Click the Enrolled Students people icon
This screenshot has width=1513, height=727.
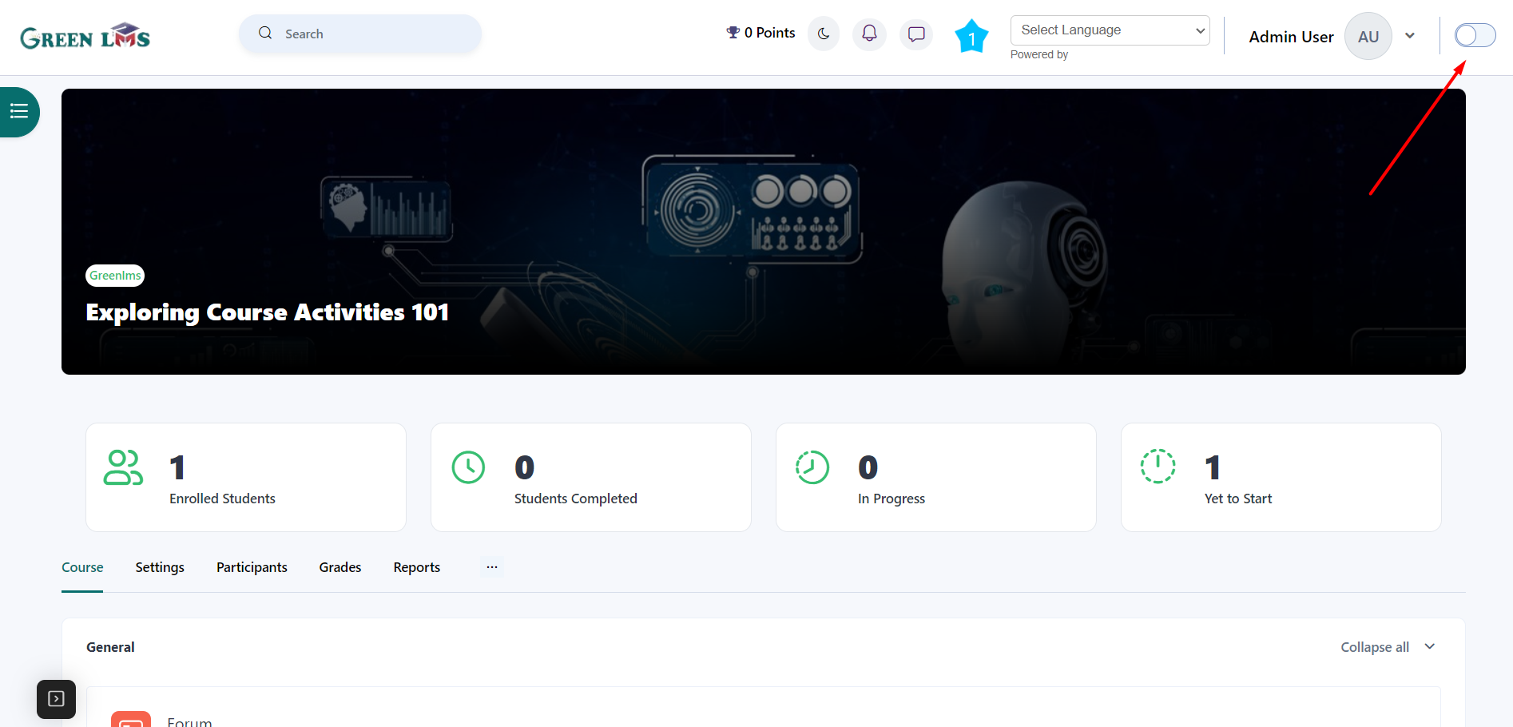click(123, 467)
